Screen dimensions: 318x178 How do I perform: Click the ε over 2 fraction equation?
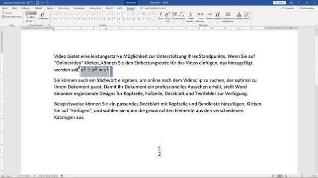pos(159,150)
